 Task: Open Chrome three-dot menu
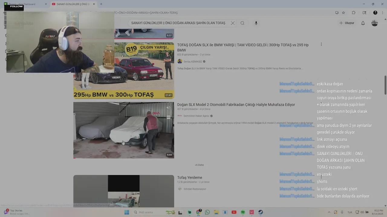tap(383, 13)
